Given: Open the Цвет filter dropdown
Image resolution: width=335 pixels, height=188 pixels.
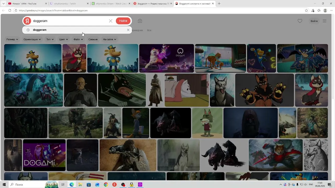Looking at the screenshot, I should (x=64, y=39).
